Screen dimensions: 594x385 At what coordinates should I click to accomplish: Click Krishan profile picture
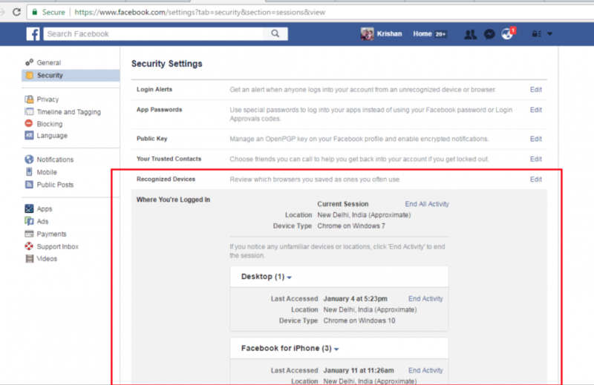pos(367,33)
